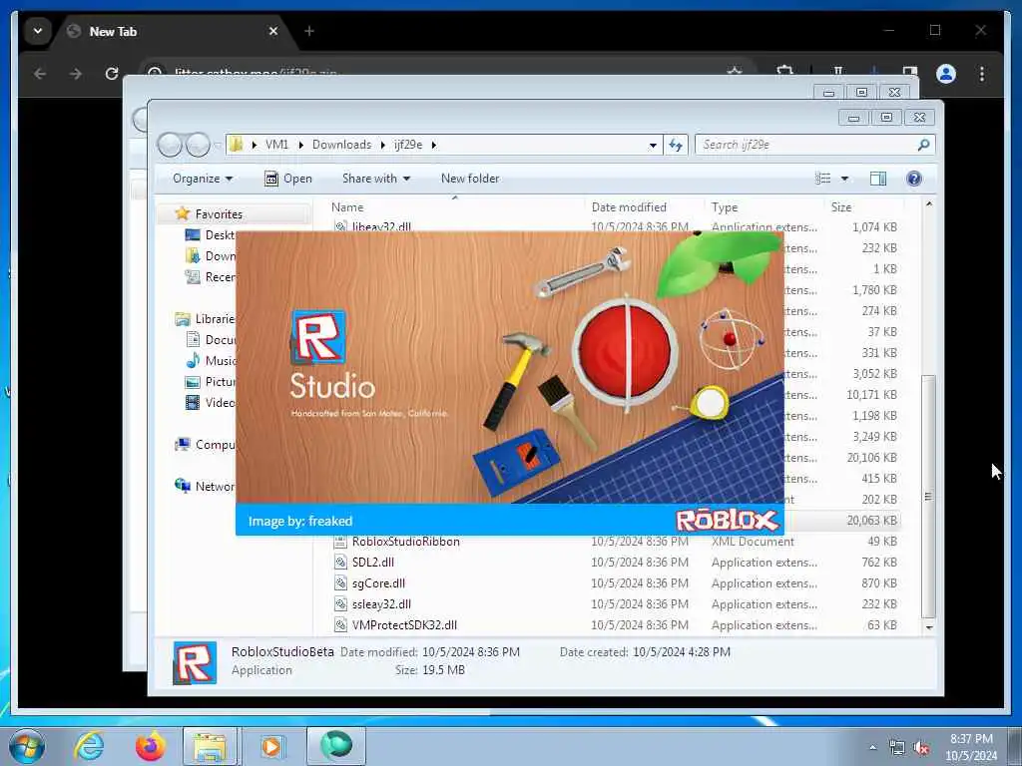Viewport: 1022px width, 766px height.
Task: Toggle the preview pane icon
Action: (878, 179)
